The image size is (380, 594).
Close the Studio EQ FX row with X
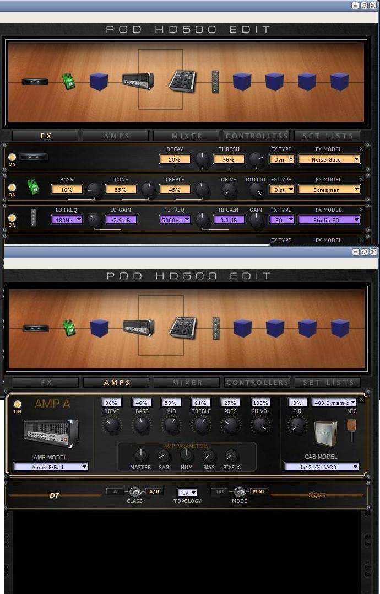361,210
